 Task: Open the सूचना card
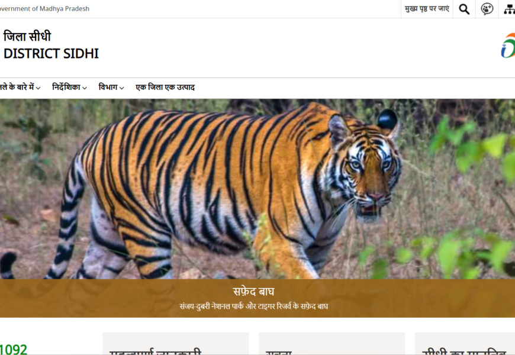331,344
